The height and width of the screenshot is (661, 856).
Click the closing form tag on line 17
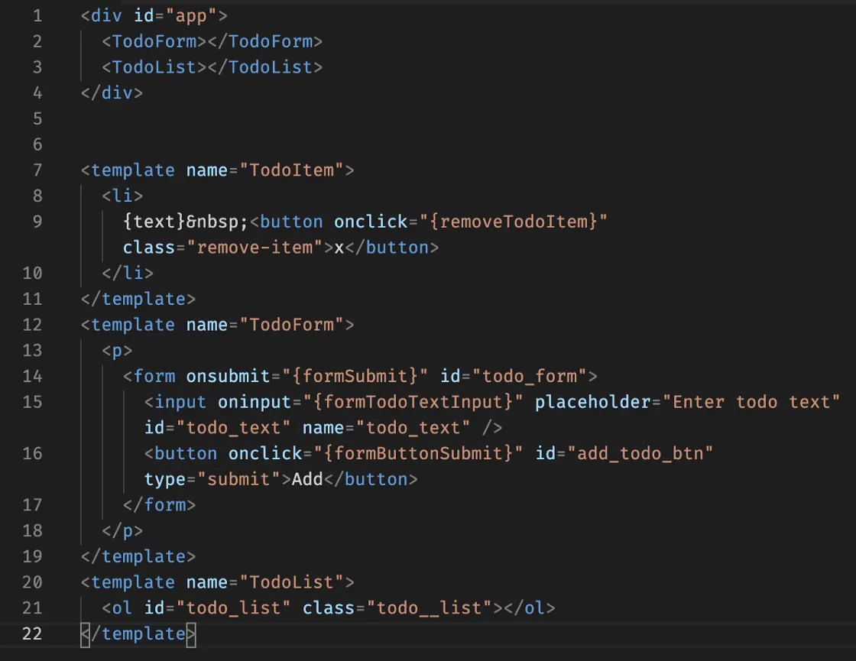tap(159, 505)
